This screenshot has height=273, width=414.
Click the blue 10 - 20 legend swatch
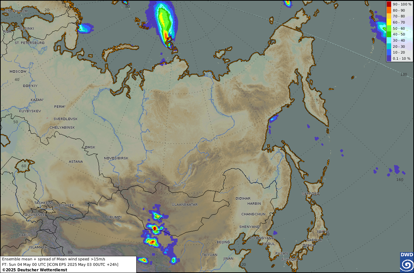pyautogui.click(x=389, y=52)
